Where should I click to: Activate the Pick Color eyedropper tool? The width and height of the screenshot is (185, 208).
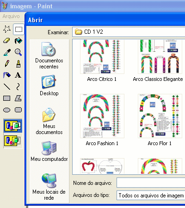point(7,52)
